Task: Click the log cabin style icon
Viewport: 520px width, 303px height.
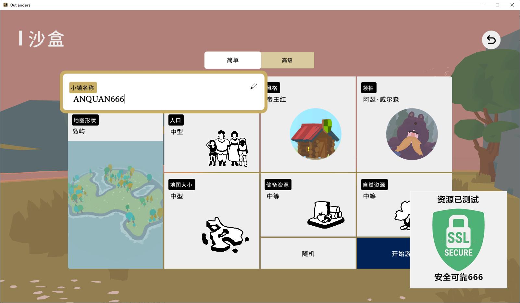Action: tap(316, 134)
